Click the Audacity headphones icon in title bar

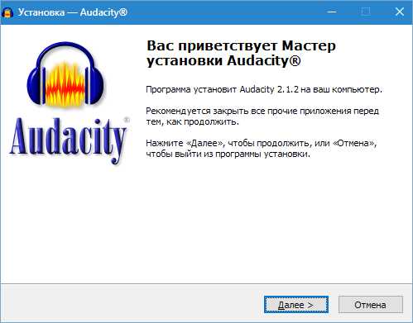pyautogui.click(x=7, y=12)
